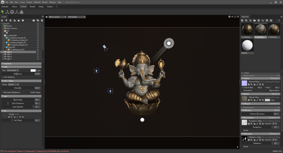This screenshot has width=283, height=153.
Task: Adjust the Brightness slider
Action: 18,74
